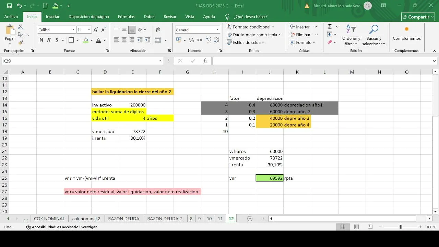439x247 pixels.
Task: Switch to the Insertar ribbon tab
Action: (x=52, y=16)
